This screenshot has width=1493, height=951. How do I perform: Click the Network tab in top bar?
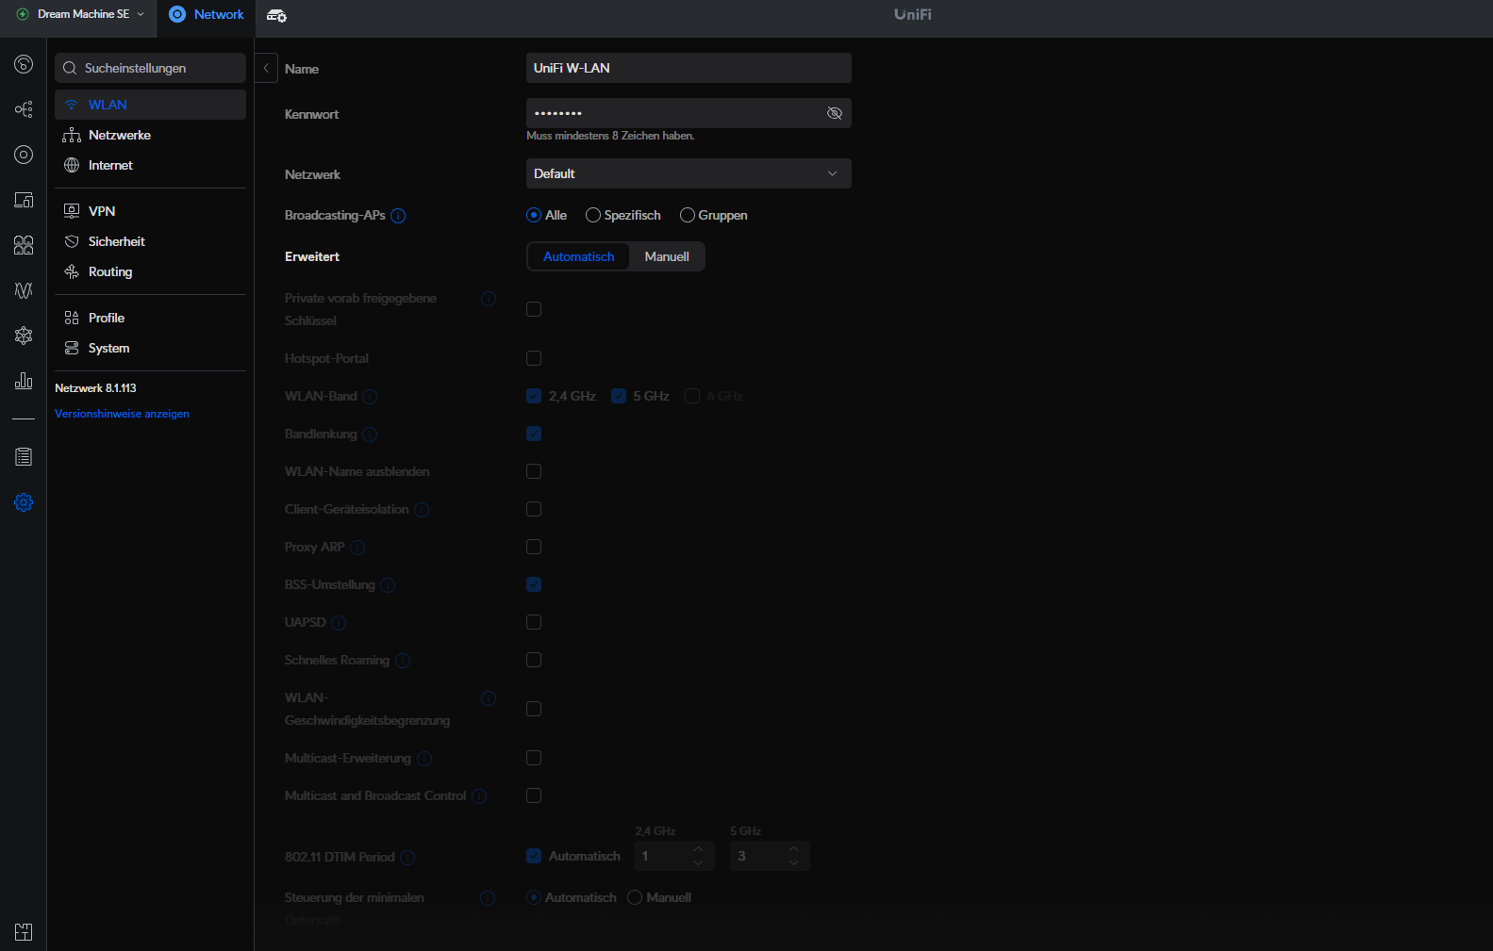(x=207, y=14)
